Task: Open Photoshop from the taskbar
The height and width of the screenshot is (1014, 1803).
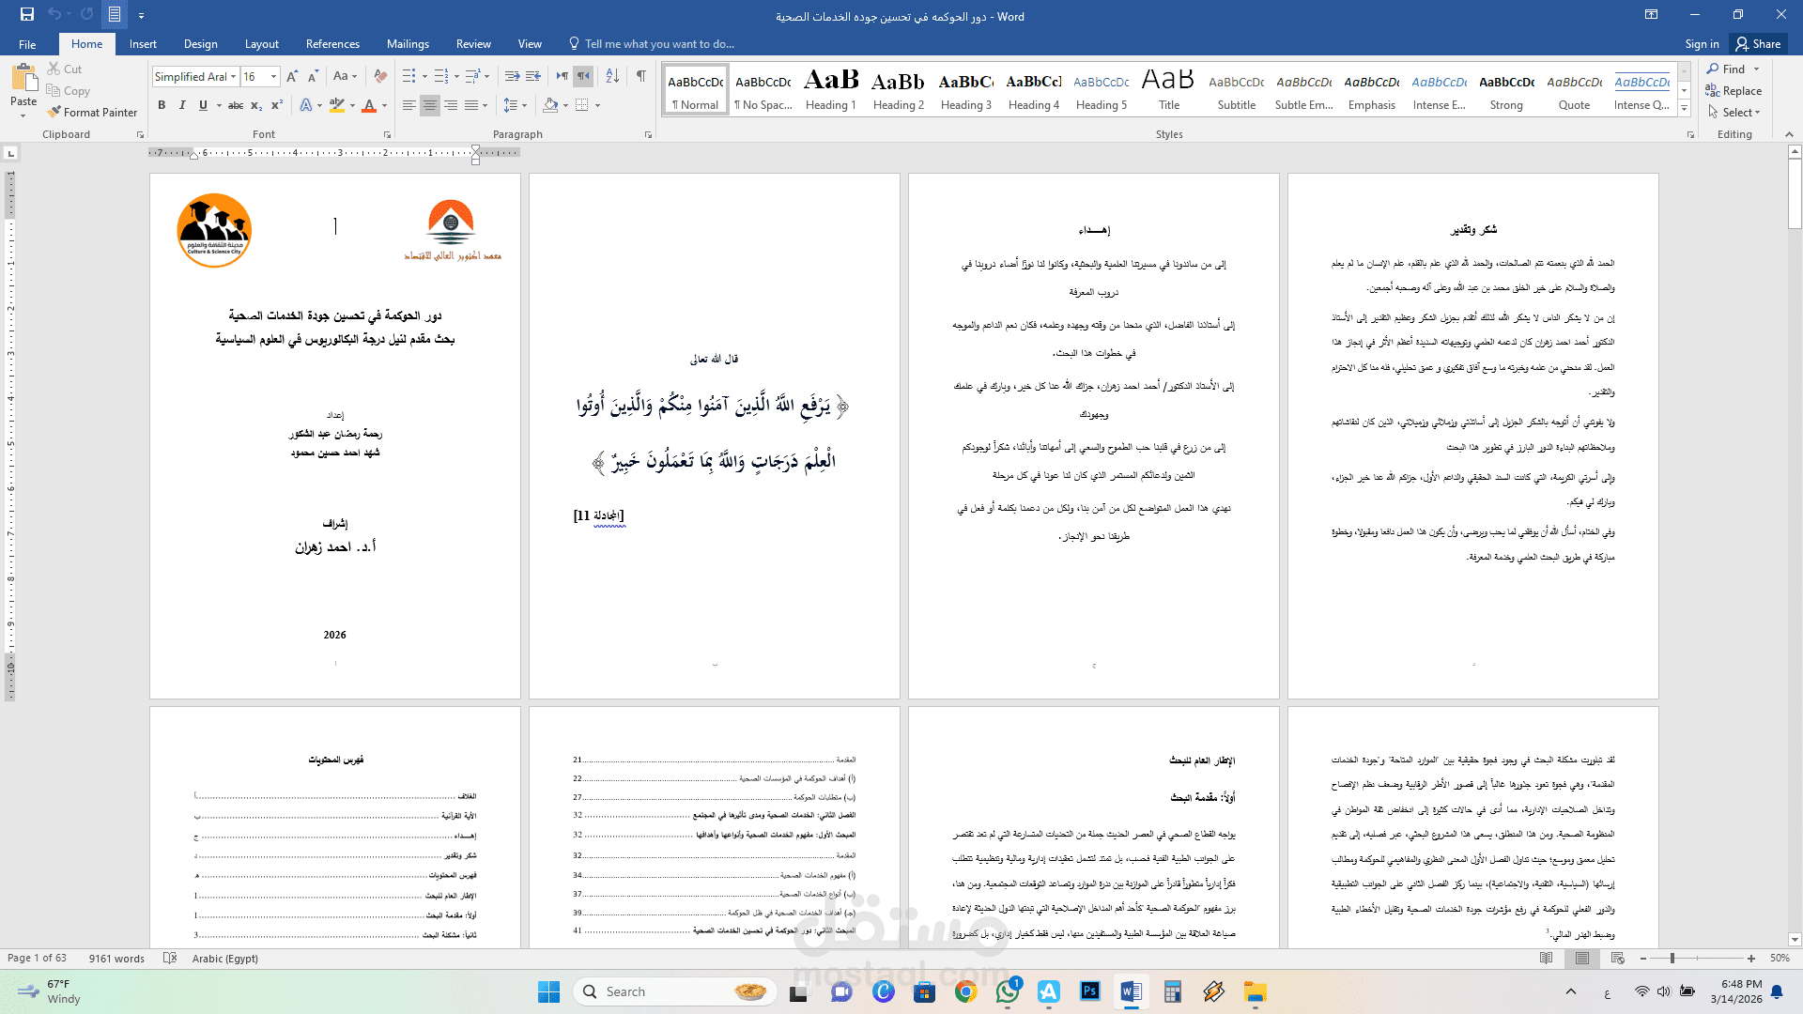Action: point(1090,991)
